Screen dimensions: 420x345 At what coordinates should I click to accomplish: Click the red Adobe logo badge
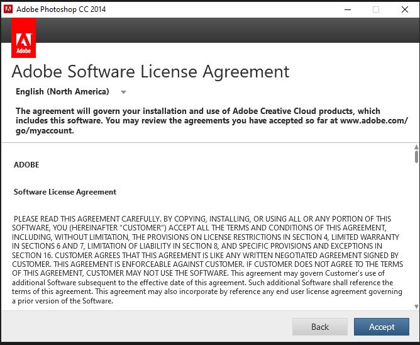23,38
